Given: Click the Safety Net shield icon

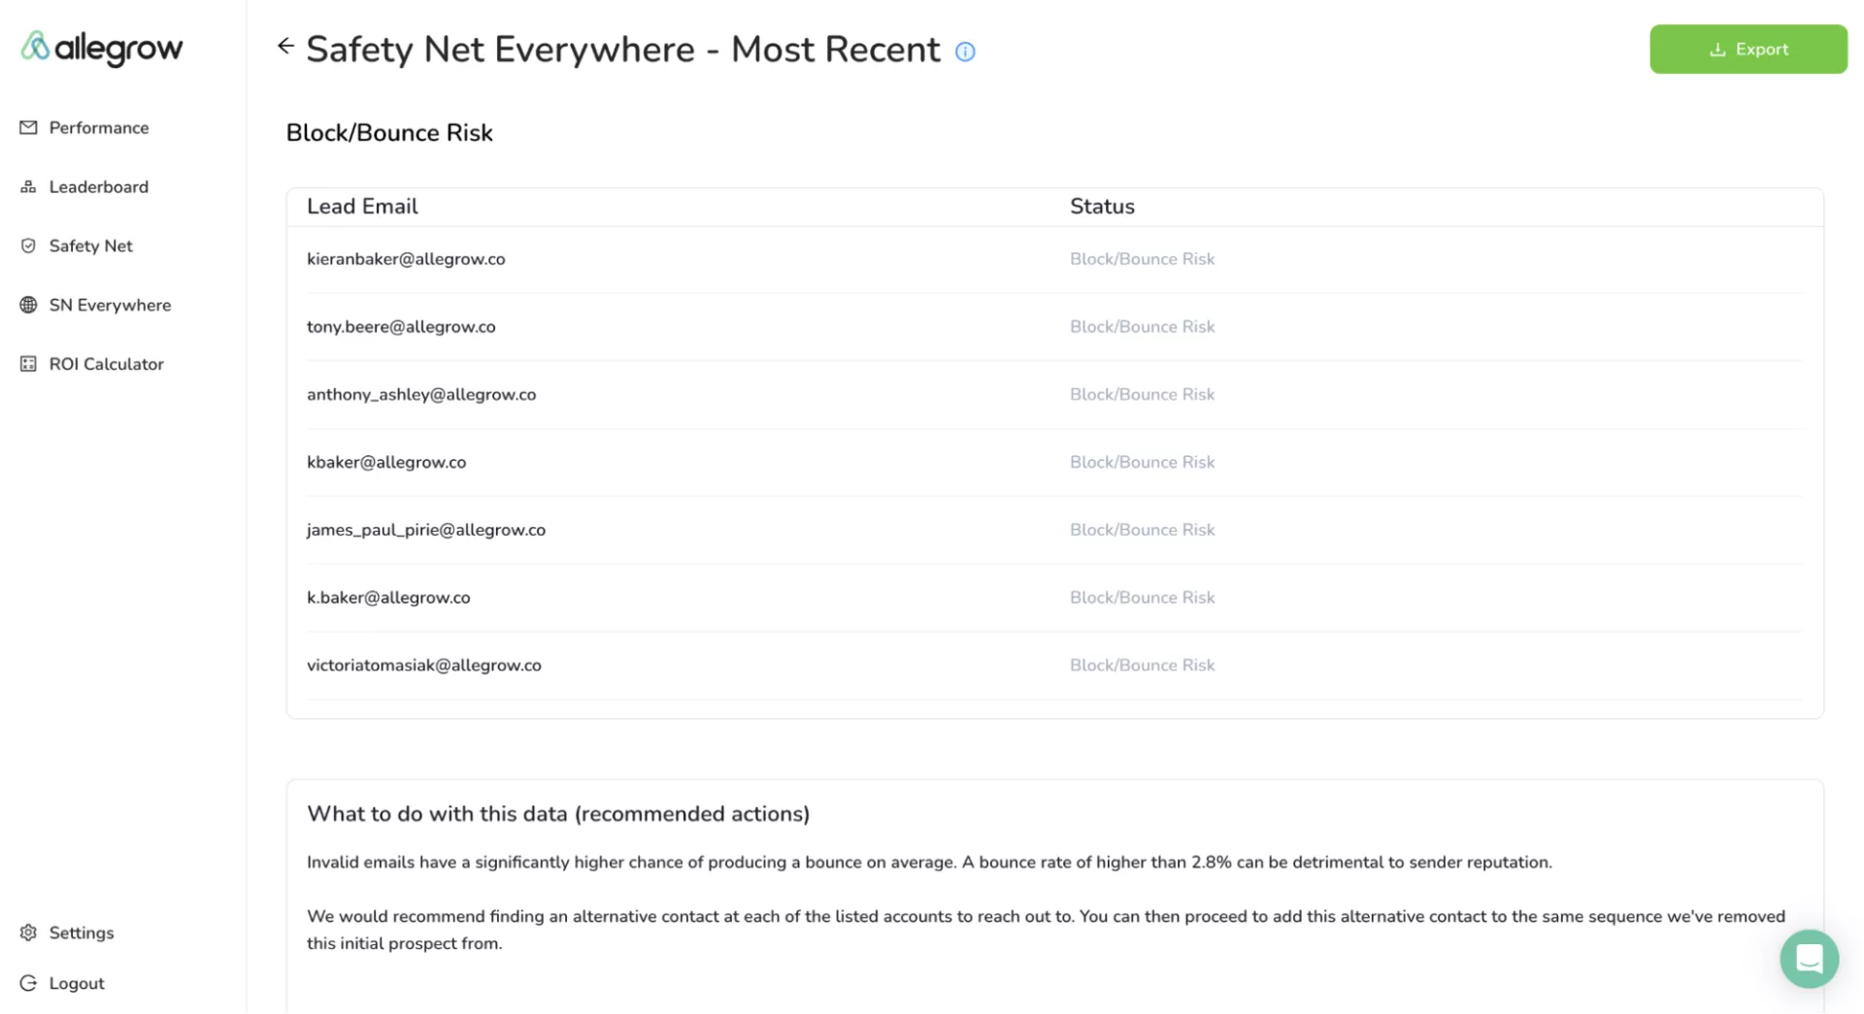Looking at the screenshot, I should click(x=28, y=245).
